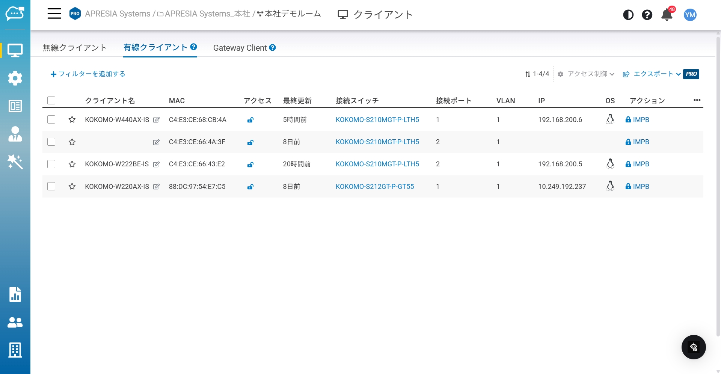Click フィルターを追加する link
The image size is (721, 374).
tap(88, 74)
